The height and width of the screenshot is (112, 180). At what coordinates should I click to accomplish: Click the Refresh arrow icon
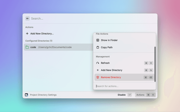click(98, 63)
